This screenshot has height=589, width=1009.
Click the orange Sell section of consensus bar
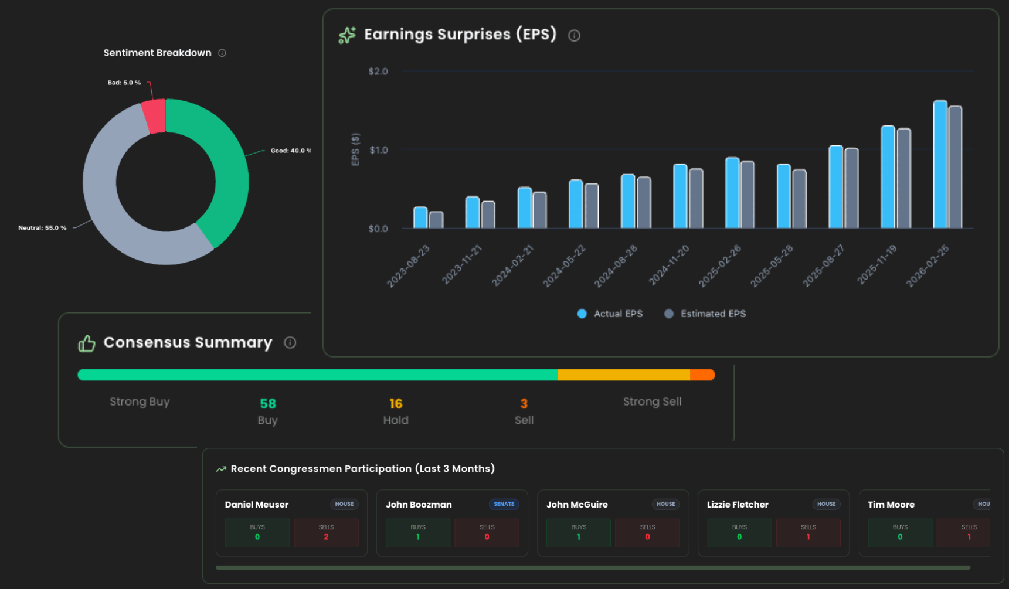702,375
